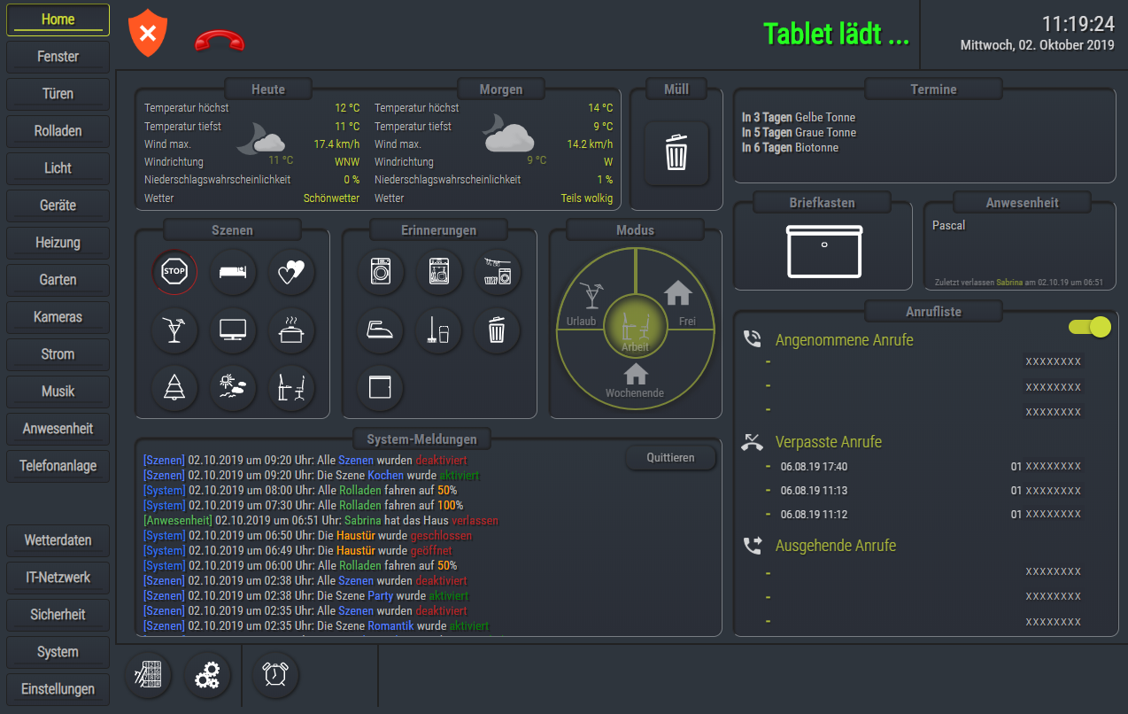This screenshot has height=714, width=1128.
Task: Activate the cooking pot scene
Action: tap(291, 330)
